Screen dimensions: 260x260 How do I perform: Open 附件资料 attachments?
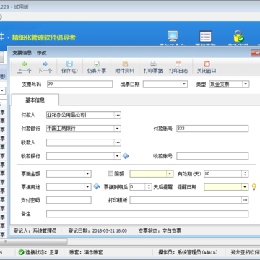tap(125, 67)
